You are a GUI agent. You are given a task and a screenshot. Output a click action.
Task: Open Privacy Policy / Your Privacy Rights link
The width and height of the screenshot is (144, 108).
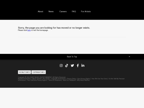coord(78,79)
